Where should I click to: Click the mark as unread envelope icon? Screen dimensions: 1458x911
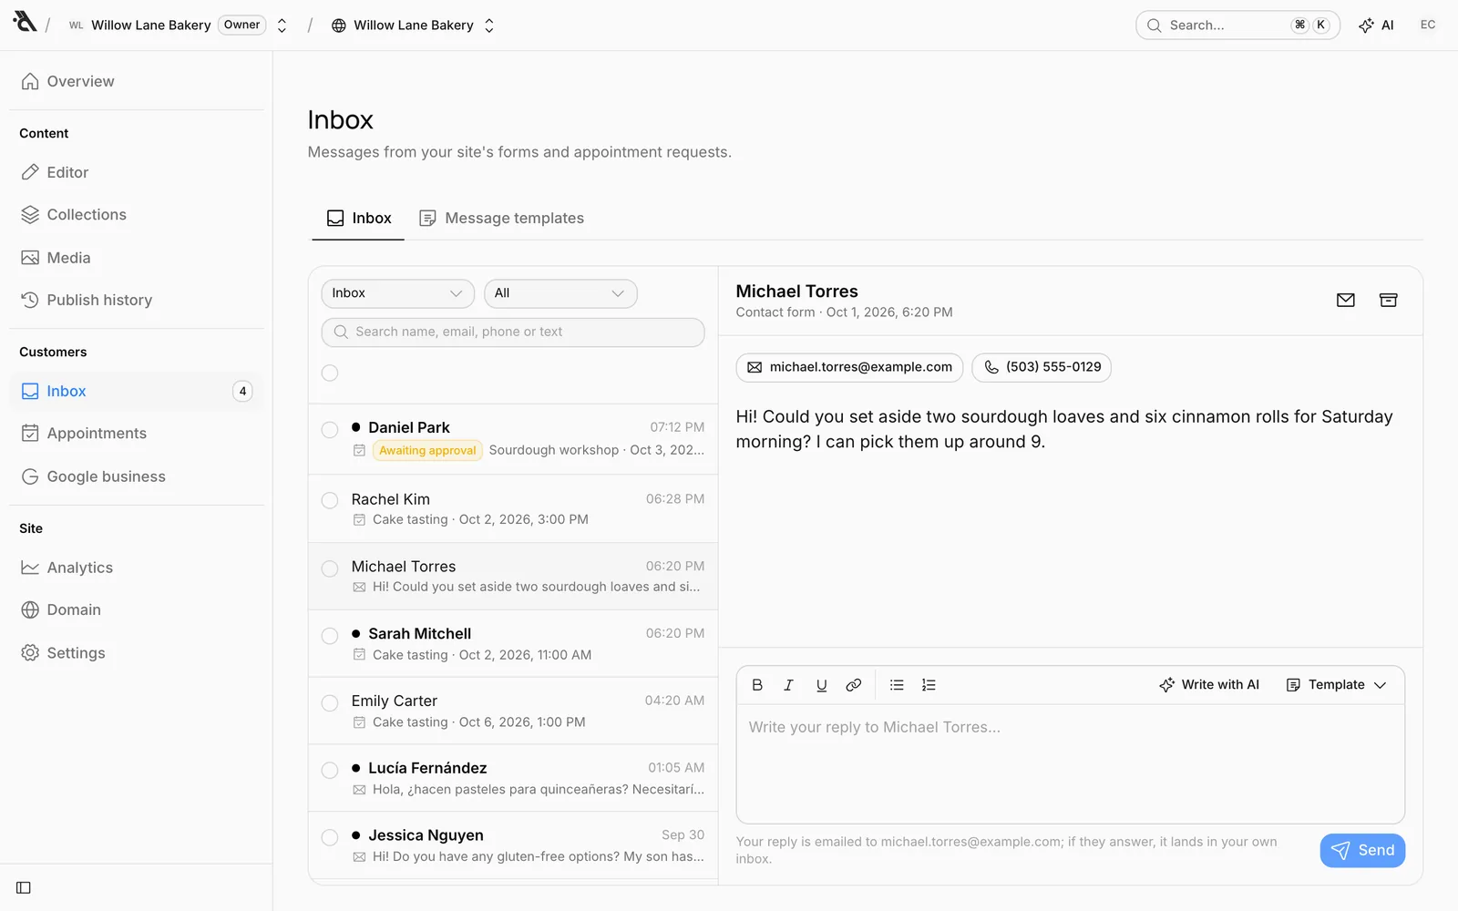(x=1346, y=301)
